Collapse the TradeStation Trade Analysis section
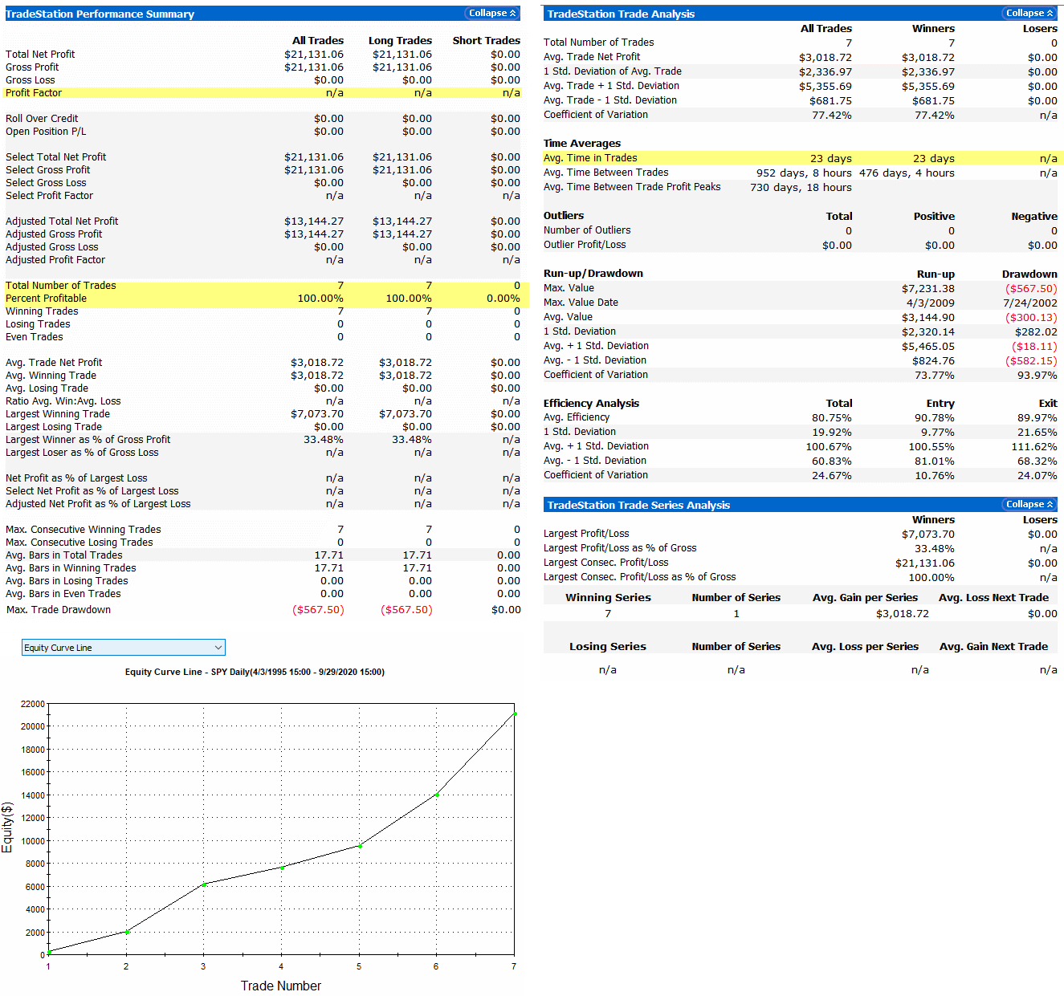The width and height of the screenshot is (1064, 996). tap(1029, 13)
